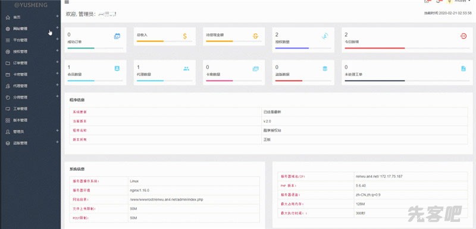Click the 程序名称 row label

(80, 131)
